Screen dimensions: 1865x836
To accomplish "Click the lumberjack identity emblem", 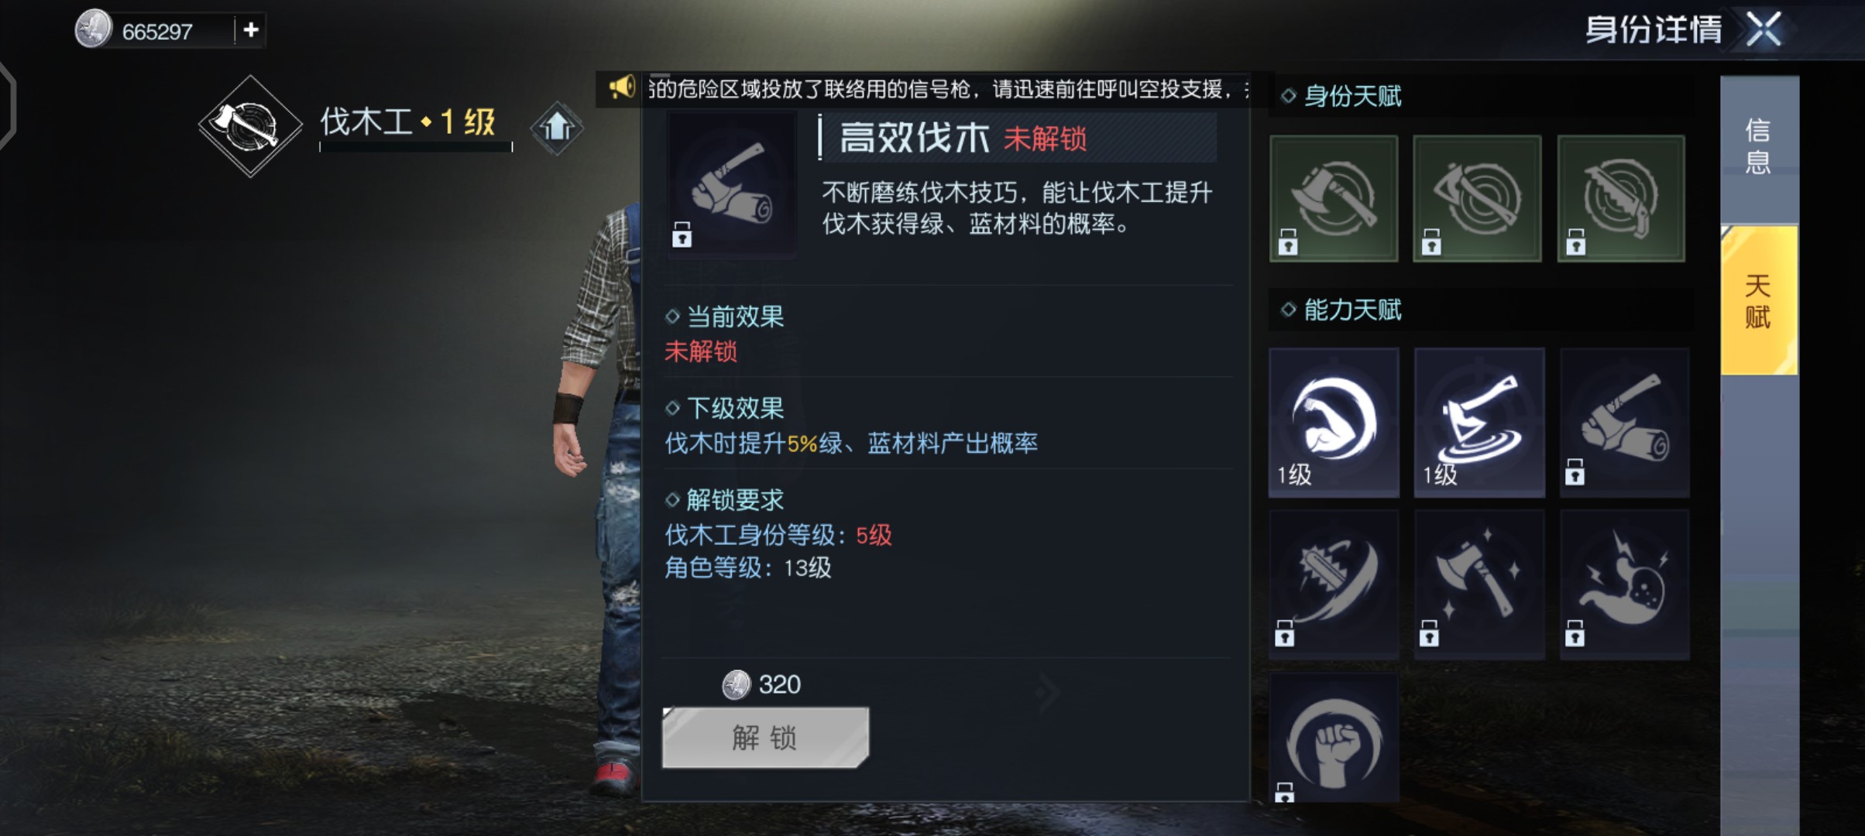I will pos(249,126).
